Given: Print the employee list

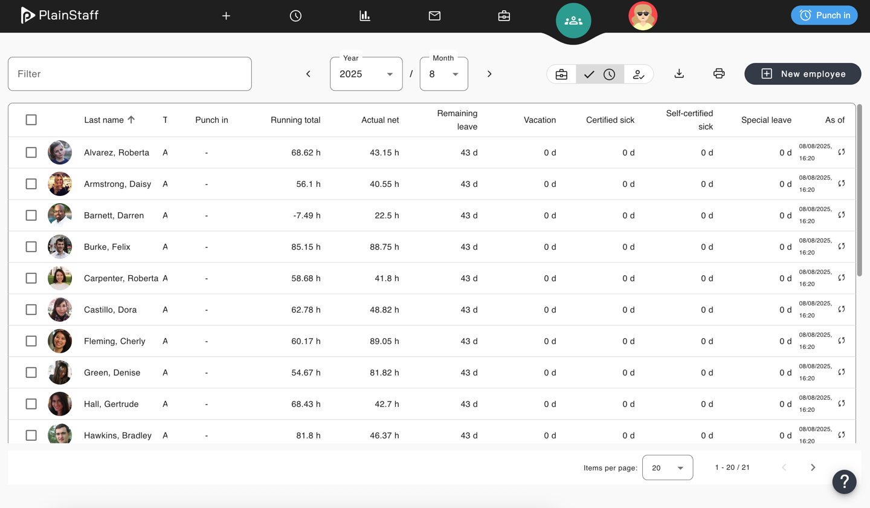Looking at the screenshot, I should point(719,74).
